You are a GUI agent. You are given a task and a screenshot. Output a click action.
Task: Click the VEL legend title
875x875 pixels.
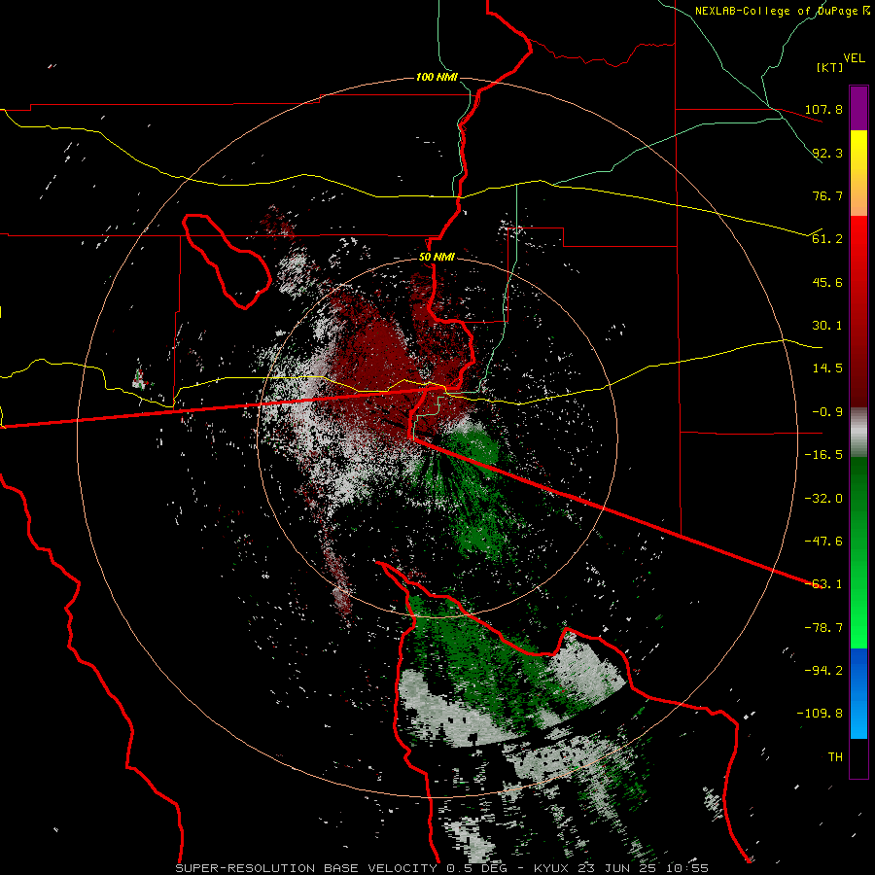(854, 58)
